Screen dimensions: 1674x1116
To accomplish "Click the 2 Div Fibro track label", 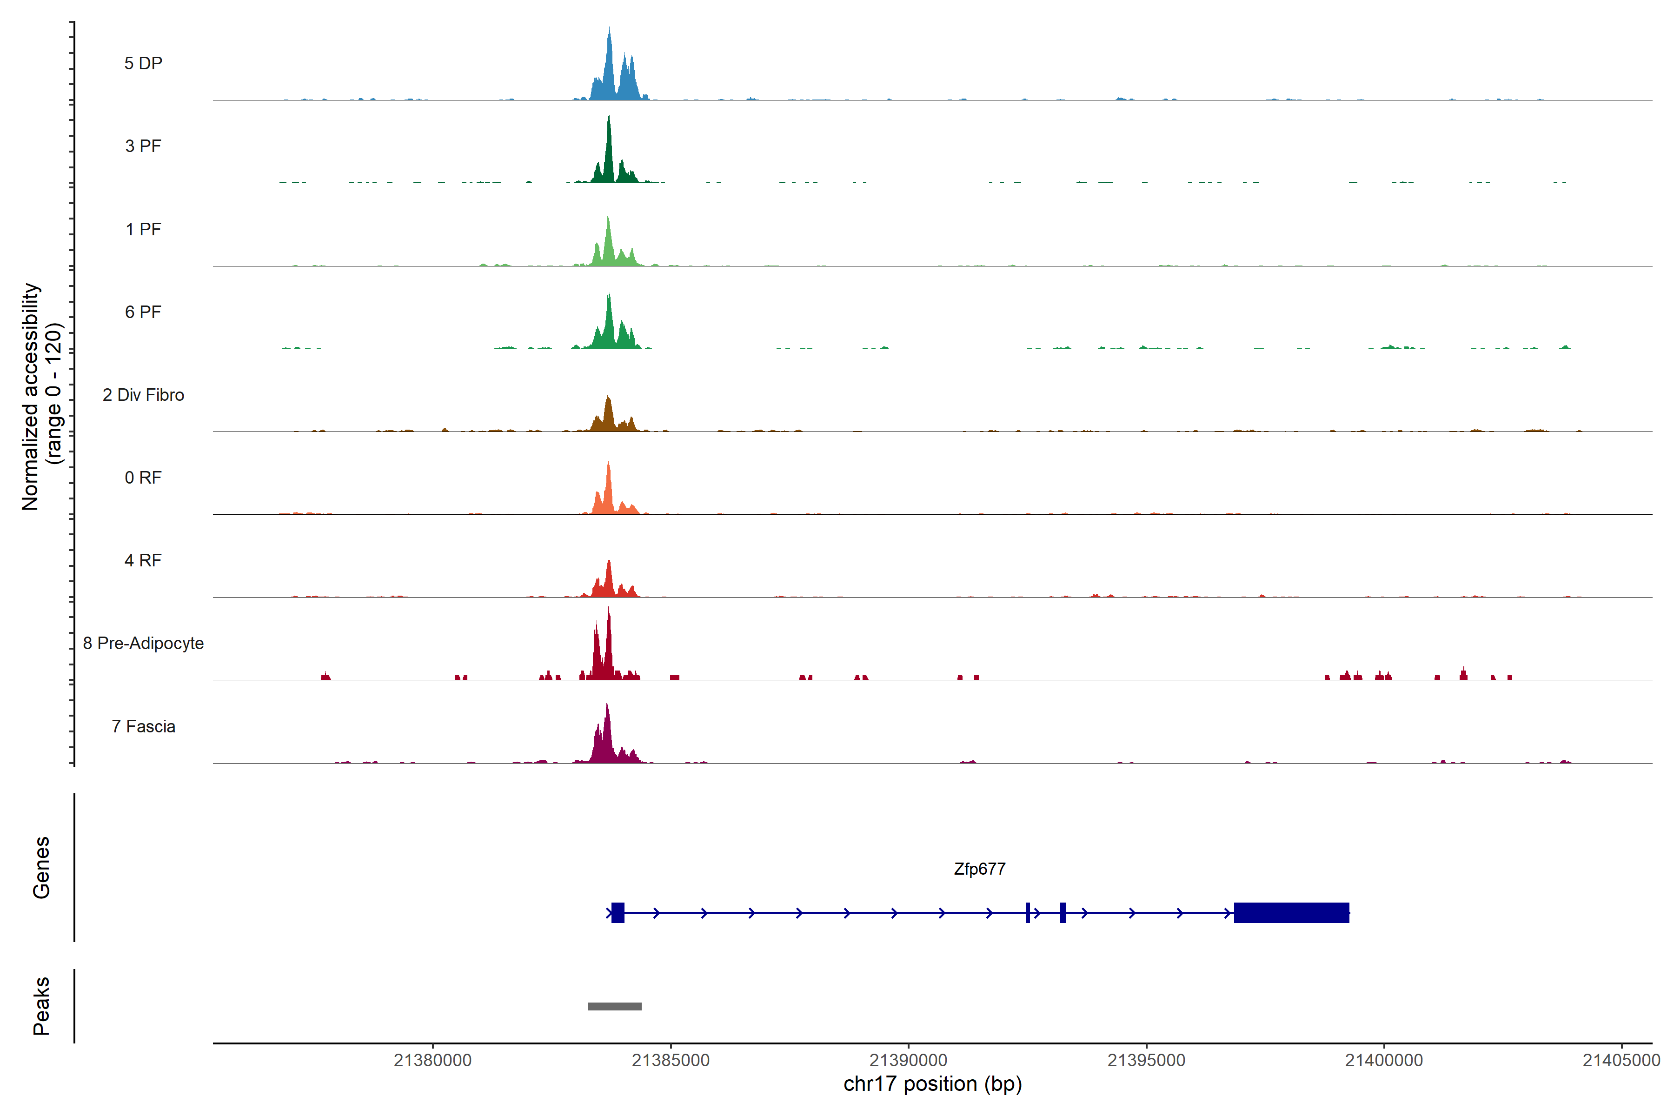I will point(143,395).
